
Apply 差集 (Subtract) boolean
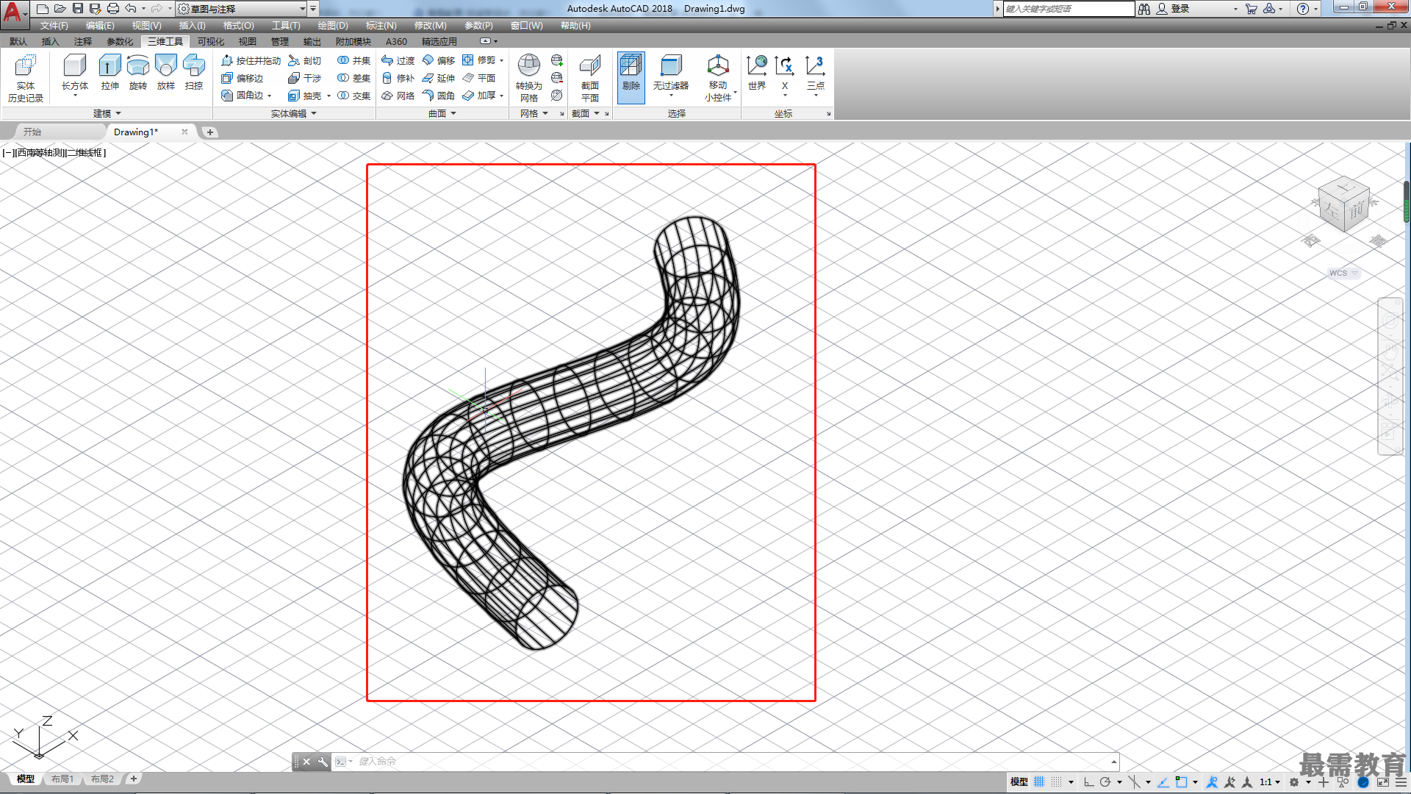353,78
